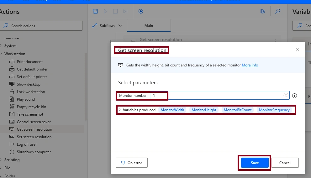Click the Save button in dialog
This screenshot has width=311, height=178.
click(x=255, y=163)
